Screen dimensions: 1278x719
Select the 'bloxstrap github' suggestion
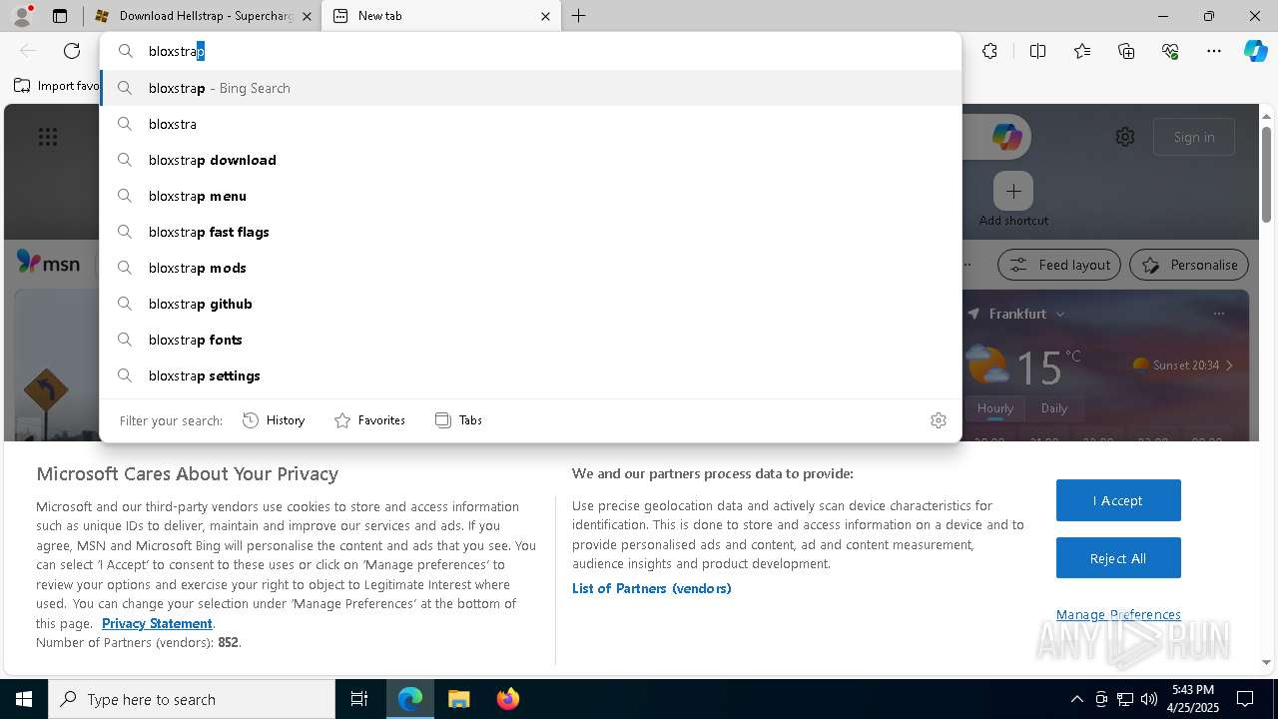coord(531,304)
